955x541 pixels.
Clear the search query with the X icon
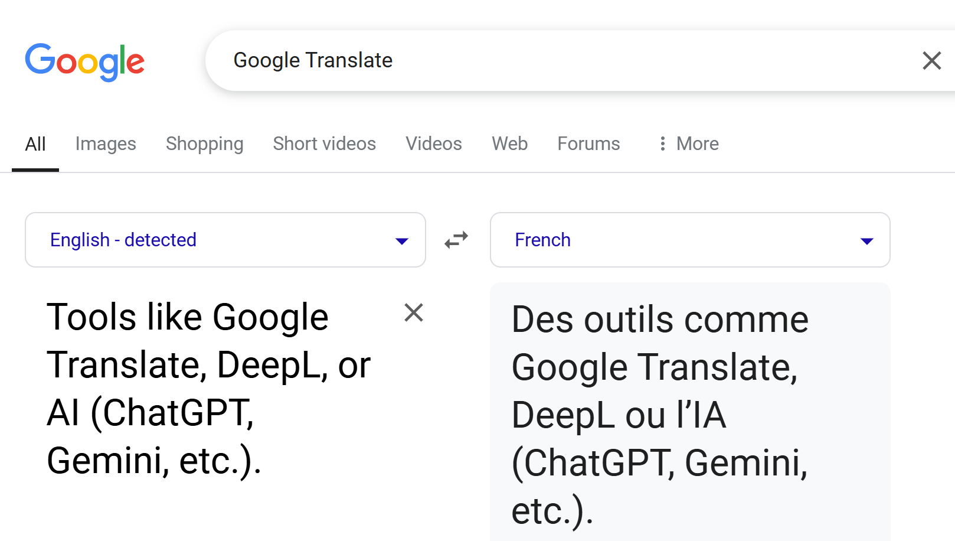pos(931,60)
